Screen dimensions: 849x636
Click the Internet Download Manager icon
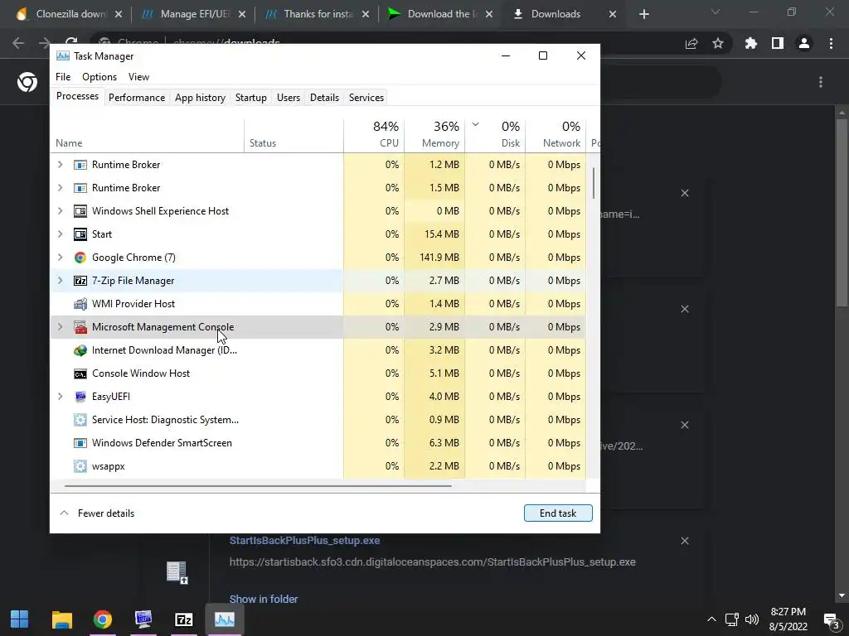coord(80,350)
